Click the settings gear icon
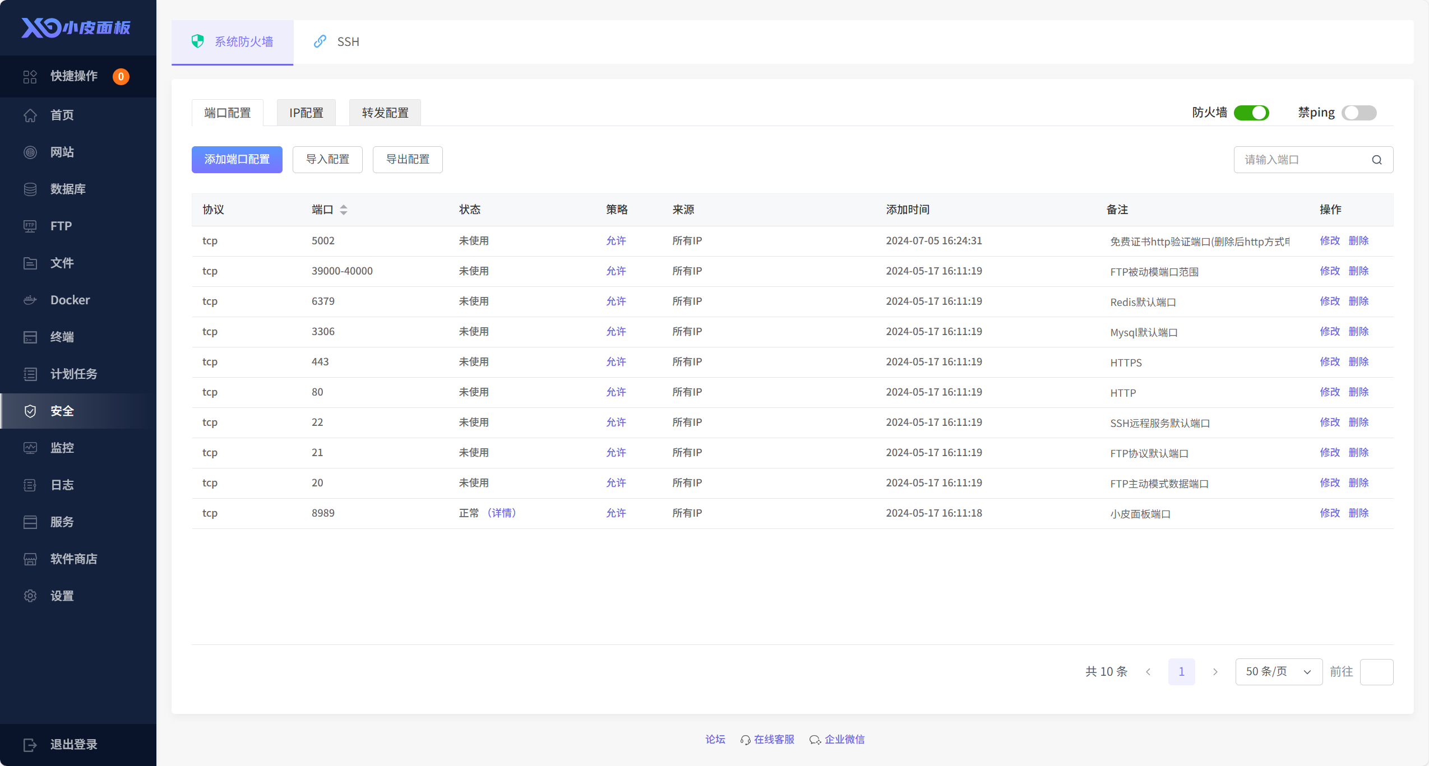The height and width of the screenshot is (766, 1429). [30, 596]
